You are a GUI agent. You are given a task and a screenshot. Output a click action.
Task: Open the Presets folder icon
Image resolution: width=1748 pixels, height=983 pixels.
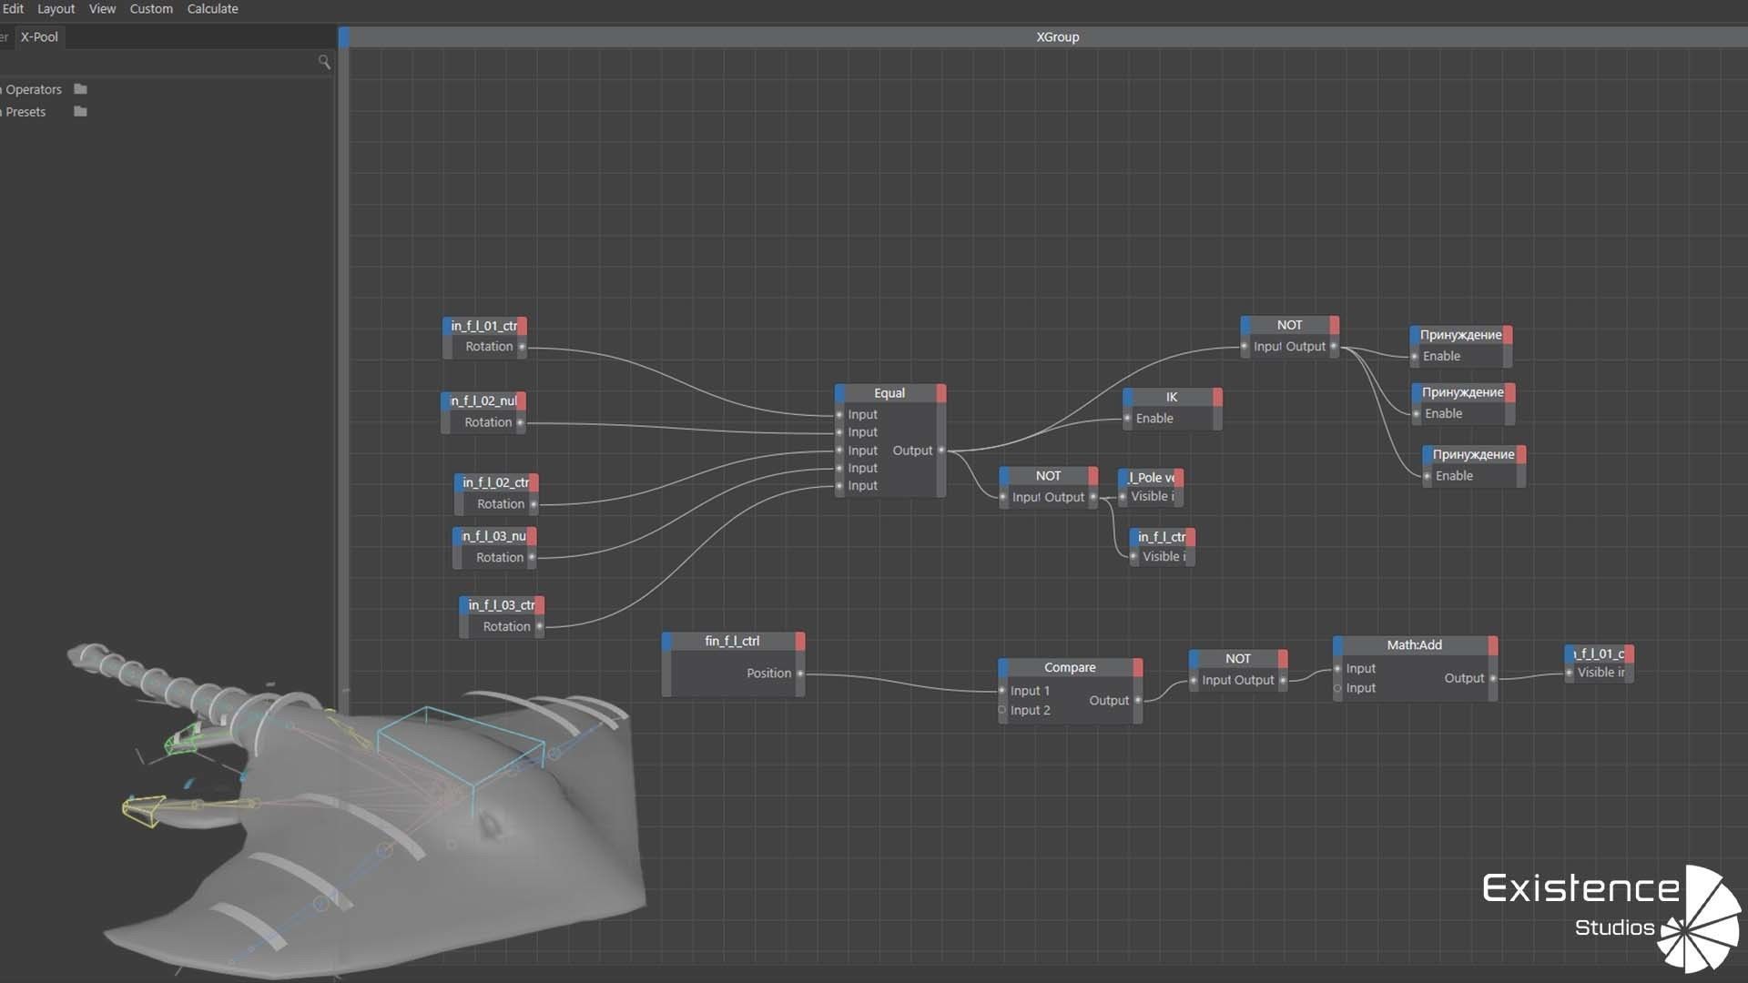(80, 112)
